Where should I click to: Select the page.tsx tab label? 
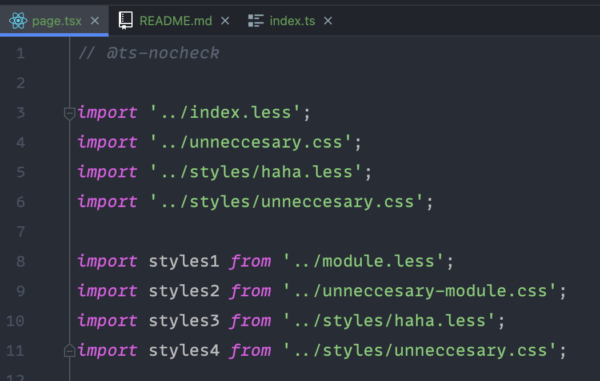(57, 21)
